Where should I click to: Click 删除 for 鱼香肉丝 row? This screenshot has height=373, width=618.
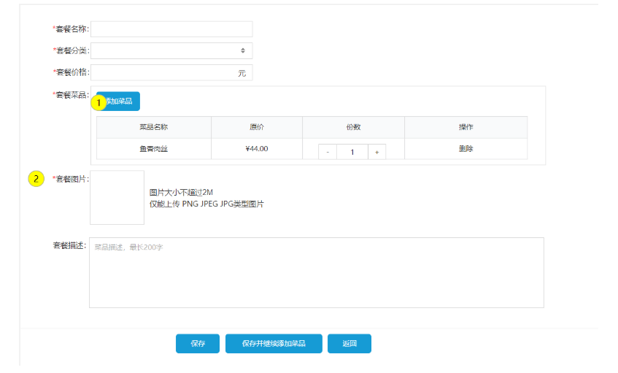[466, 149]
